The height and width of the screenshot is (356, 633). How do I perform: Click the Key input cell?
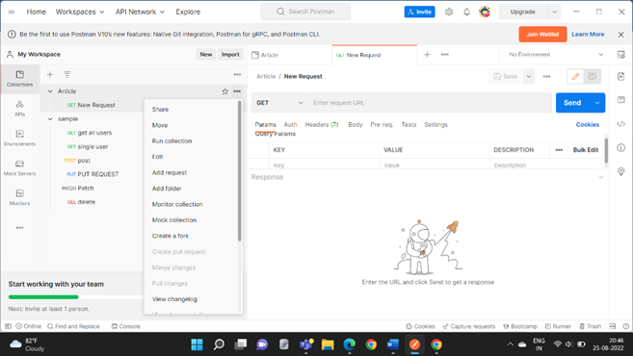coord(325,165)
